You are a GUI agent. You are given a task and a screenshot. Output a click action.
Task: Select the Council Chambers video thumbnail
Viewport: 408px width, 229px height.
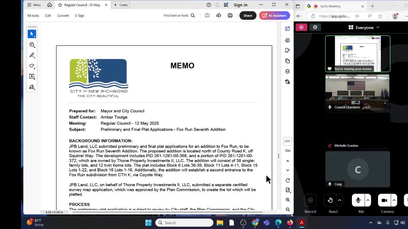(358, 93)
